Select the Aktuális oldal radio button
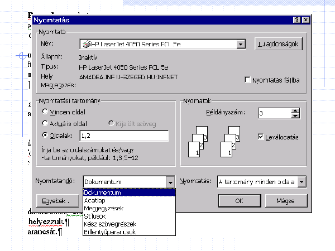 (45, 123)
